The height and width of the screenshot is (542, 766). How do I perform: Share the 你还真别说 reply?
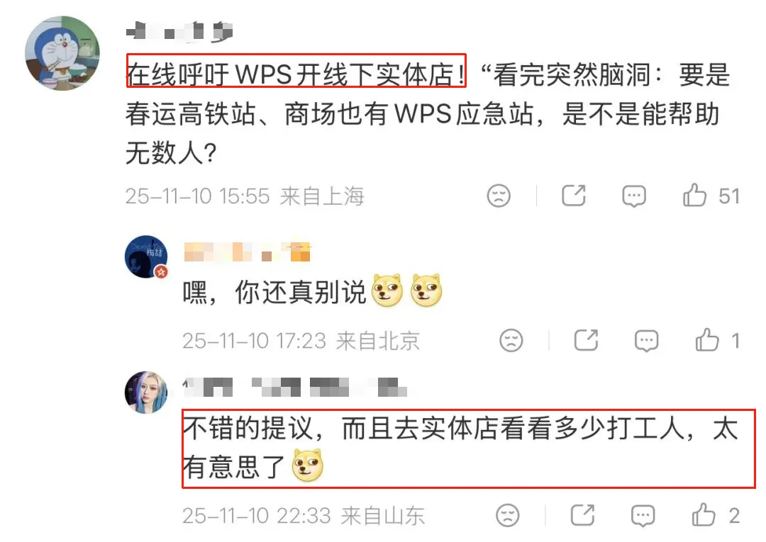[x=587, y=340]
